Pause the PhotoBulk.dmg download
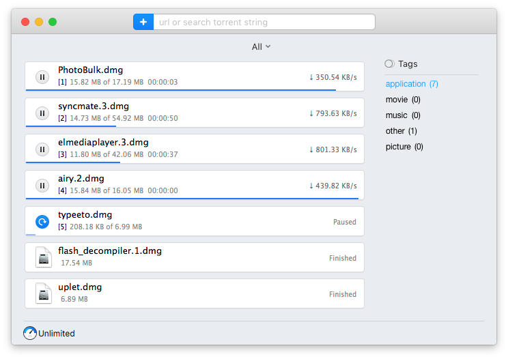The width and height of the screenshot is (508, 359). tap(42, 77)
